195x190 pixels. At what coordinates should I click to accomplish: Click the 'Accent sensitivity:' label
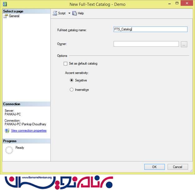tap(77, 73)
